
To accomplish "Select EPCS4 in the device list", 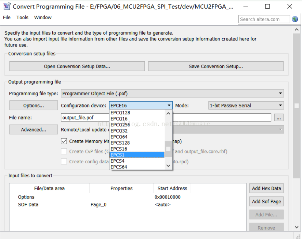I will [137, 161].
